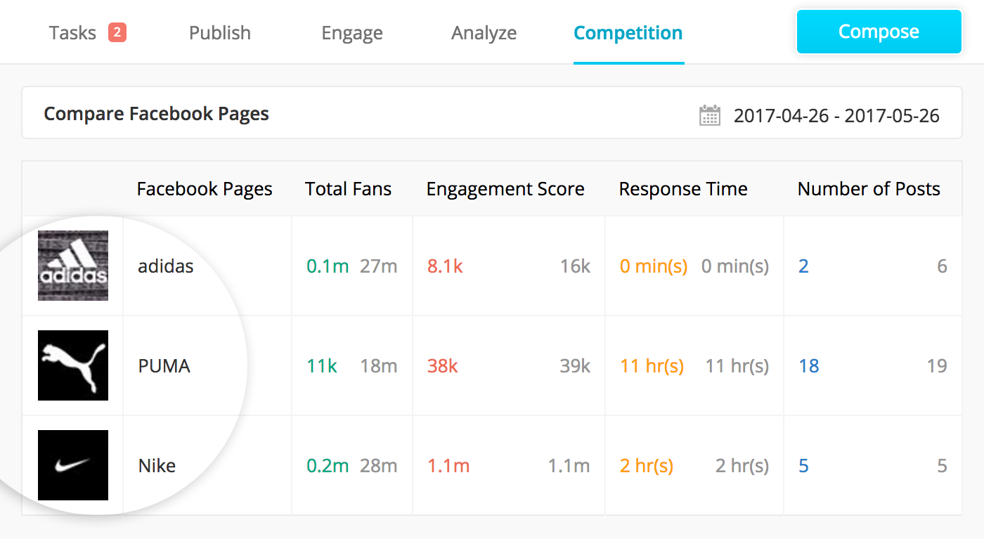Image resolution: width=984 pixels, height=539 pixels.
Task: Open the Tasks tab
Action: point(72,33)
